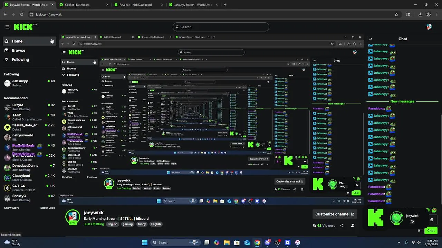This screenshot has width=442, height=248.
Task: Open Chrome three-dot menu
Action: click(437, 14)
